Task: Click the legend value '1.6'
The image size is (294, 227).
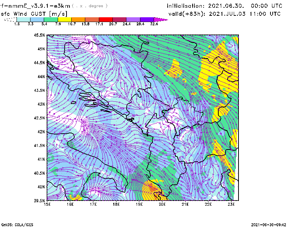Action: (17, 24)
